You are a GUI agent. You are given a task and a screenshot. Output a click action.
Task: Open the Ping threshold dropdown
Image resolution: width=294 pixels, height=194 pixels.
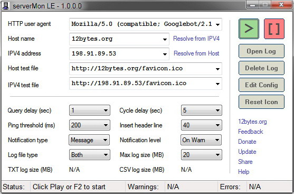point(90,125)
